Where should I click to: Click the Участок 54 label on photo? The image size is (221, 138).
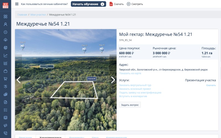pyautogui.click(x=91, y=79)
